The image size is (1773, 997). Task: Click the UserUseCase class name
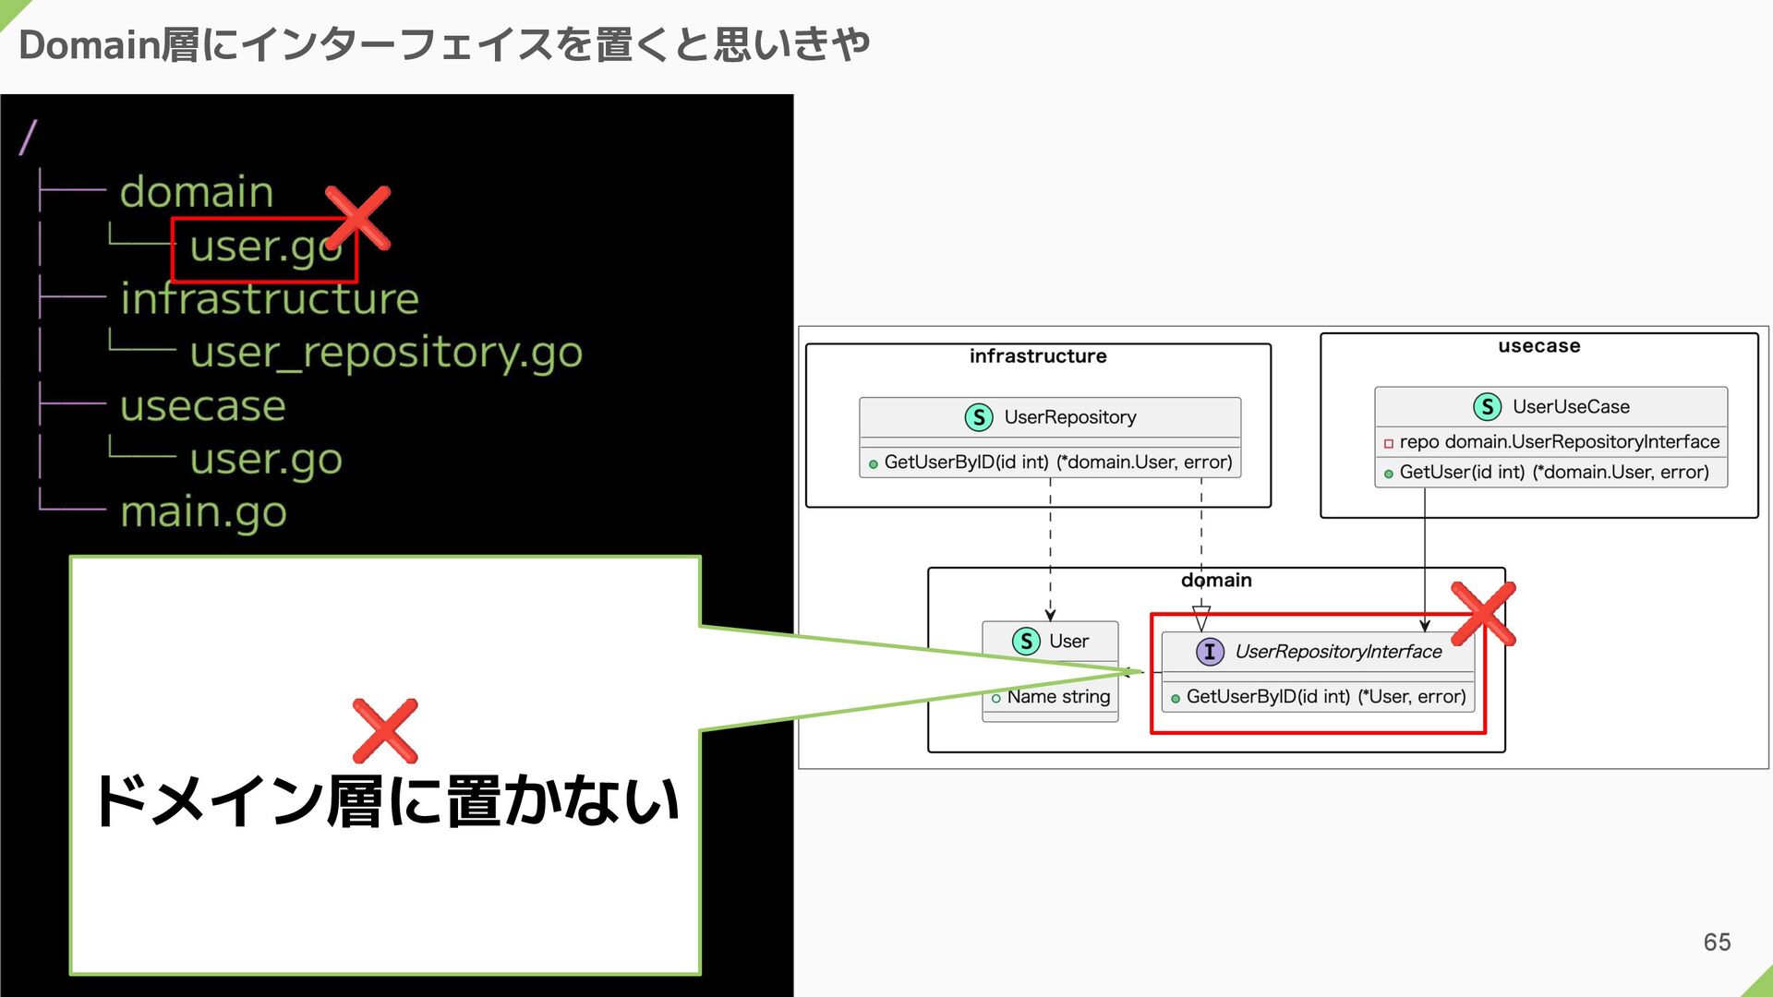1571,407
